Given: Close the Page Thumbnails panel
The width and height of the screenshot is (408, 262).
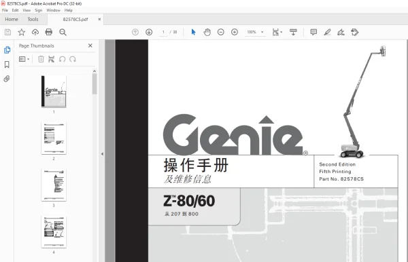Looking at the screenshot, I should click(90, 45).
